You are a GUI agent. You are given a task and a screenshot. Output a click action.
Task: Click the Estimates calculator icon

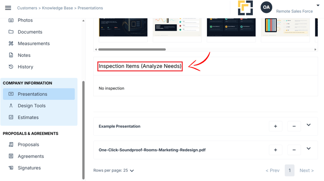11,117
